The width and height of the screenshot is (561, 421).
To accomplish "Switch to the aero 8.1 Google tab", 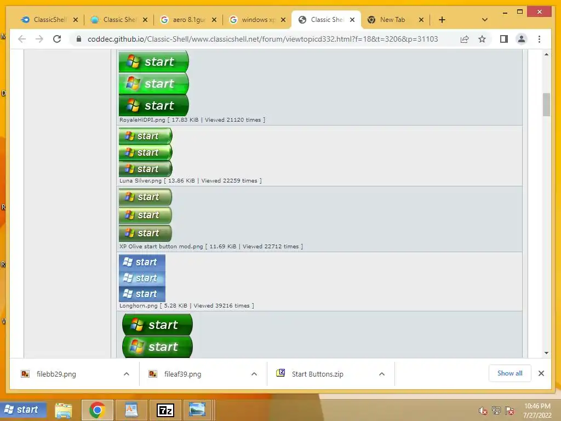I will click(184, 20).
